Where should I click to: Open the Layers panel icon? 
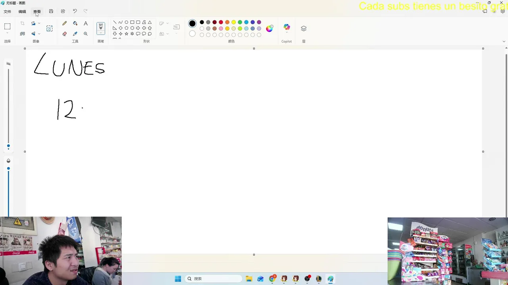coord(304,28)
